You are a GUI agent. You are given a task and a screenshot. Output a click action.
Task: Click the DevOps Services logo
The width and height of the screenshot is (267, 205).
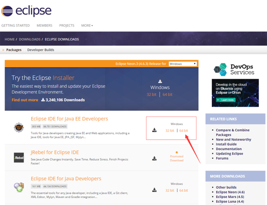point(234,69)
